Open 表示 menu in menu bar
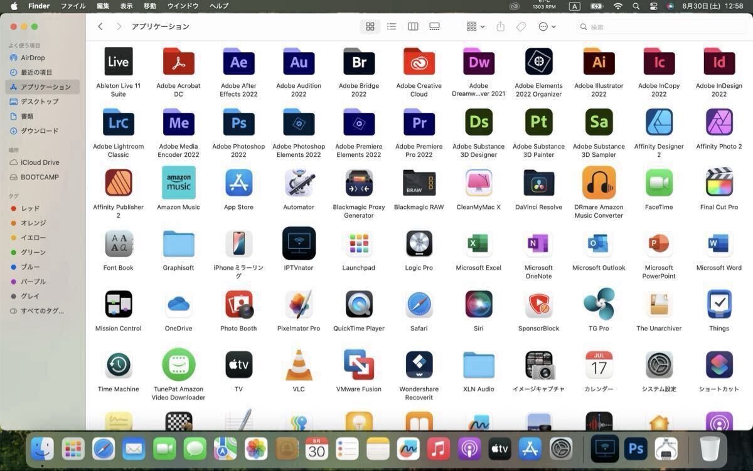Image resolution: width=753 pixels, height=471 pixels. [x=126, y=6]
